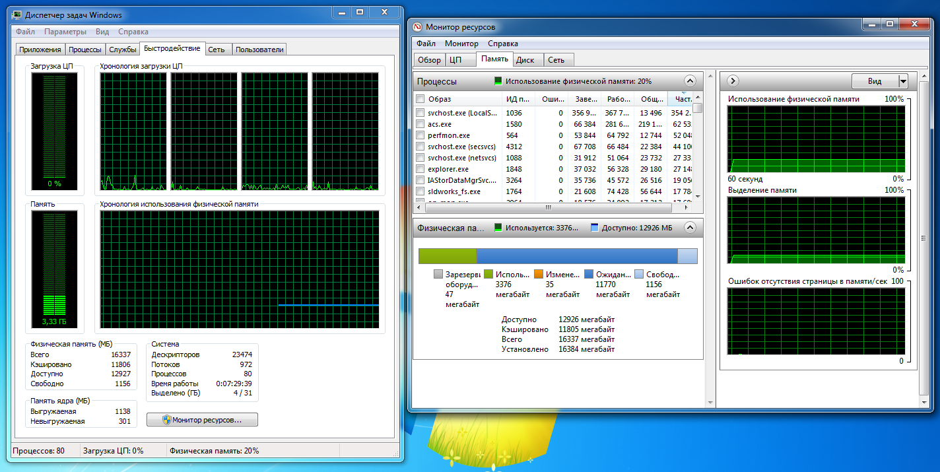Open Вид menu in Task Manager
Screen dimensions: 940x472
click(x=102, y=32)
